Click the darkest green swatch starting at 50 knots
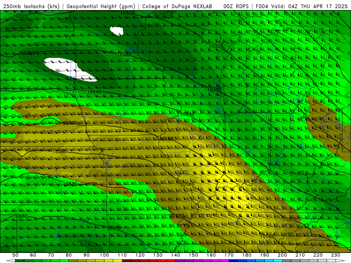This screenshot has height=263, width=351. pos(20,261)
